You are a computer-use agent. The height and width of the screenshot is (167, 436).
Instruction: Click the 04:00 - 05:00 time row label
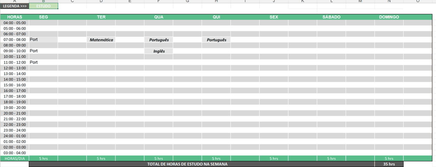(x=15, y=23)
